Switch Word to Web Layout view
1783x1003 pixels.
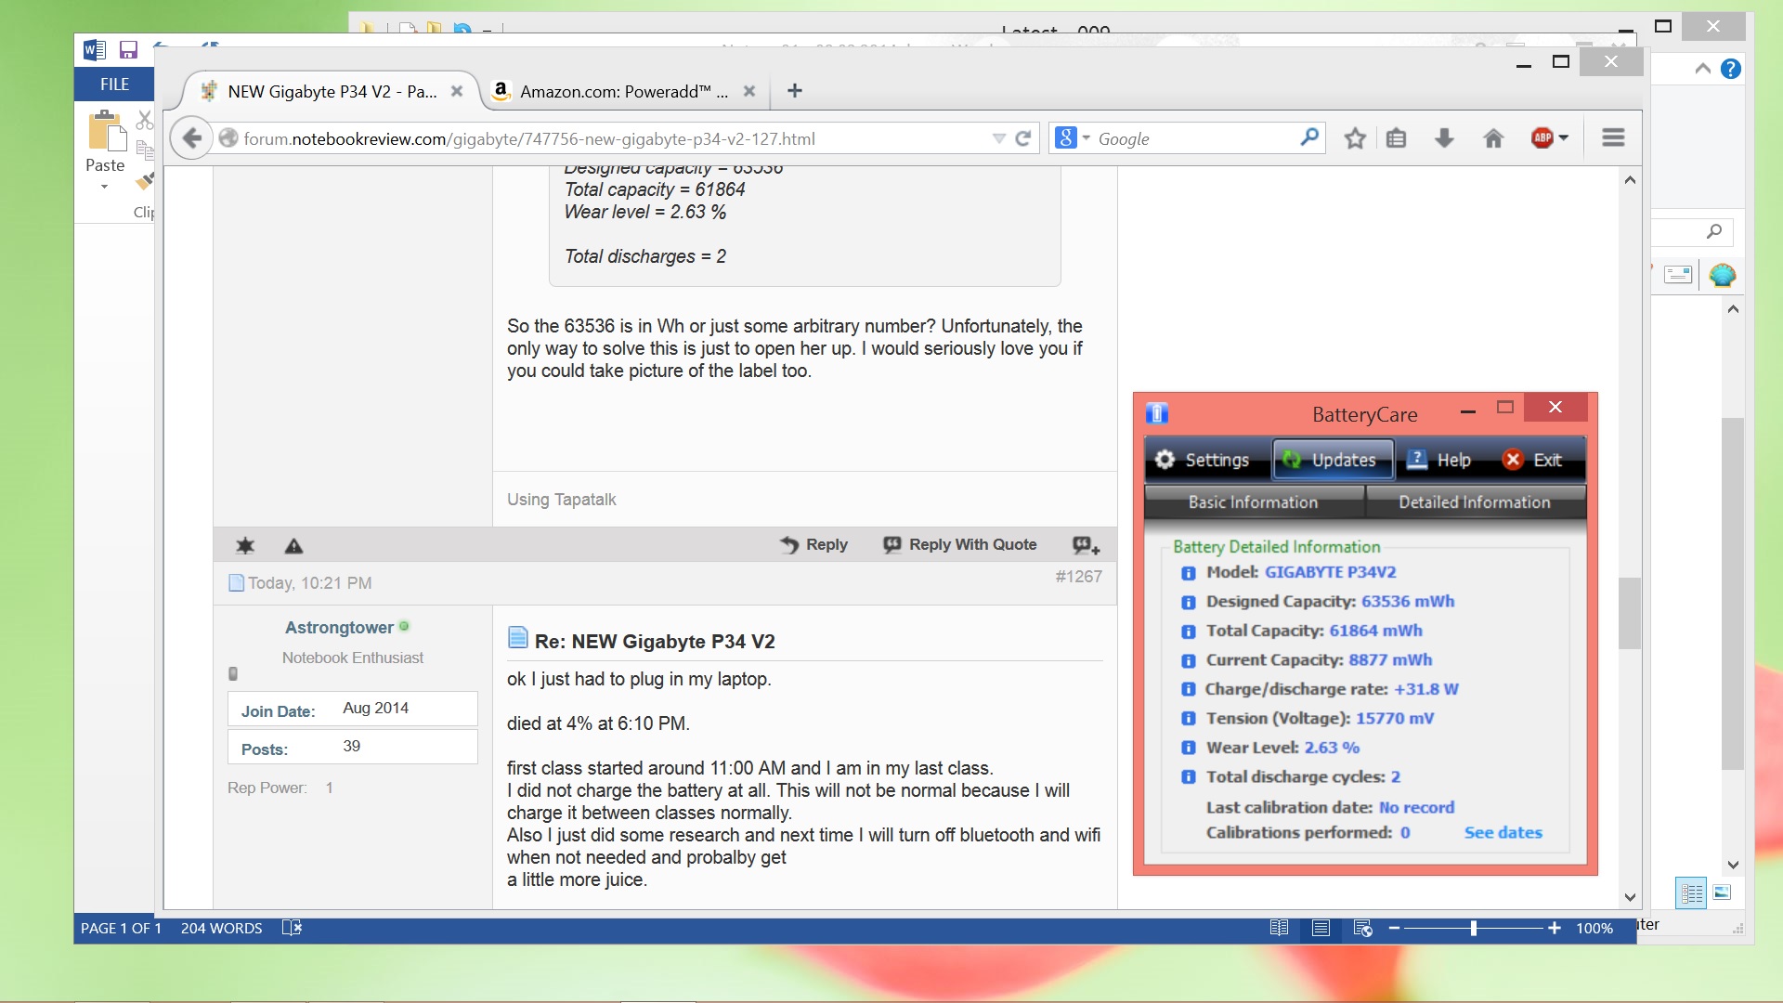coord(1363,928)
